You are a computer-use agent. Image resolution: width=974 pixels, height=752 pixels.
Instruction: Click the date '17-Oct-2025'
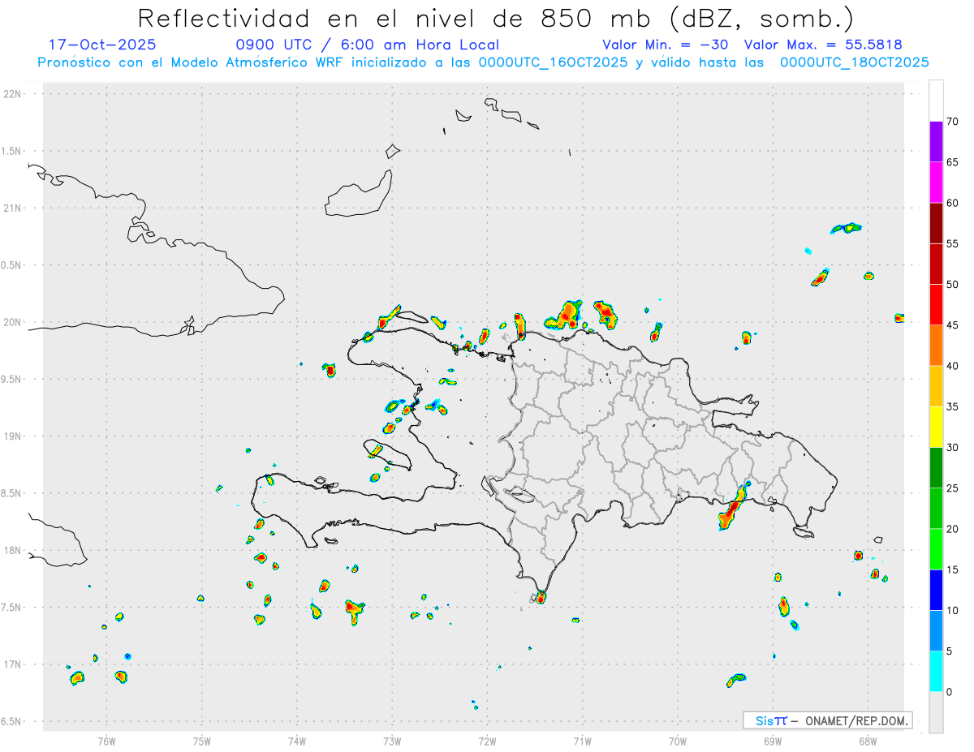[x=102, y=45]
